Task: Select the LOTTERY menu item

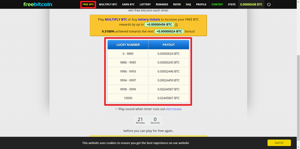Action: (145, 4)
